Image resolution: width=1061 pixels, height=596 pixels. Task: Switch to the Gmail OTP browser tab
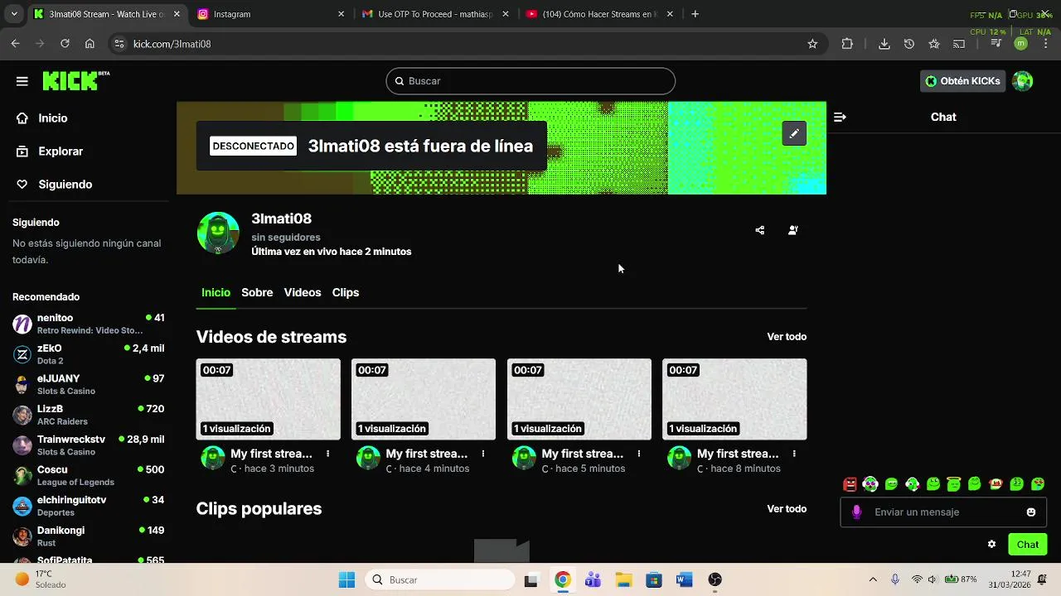click(x=435, y=14)
